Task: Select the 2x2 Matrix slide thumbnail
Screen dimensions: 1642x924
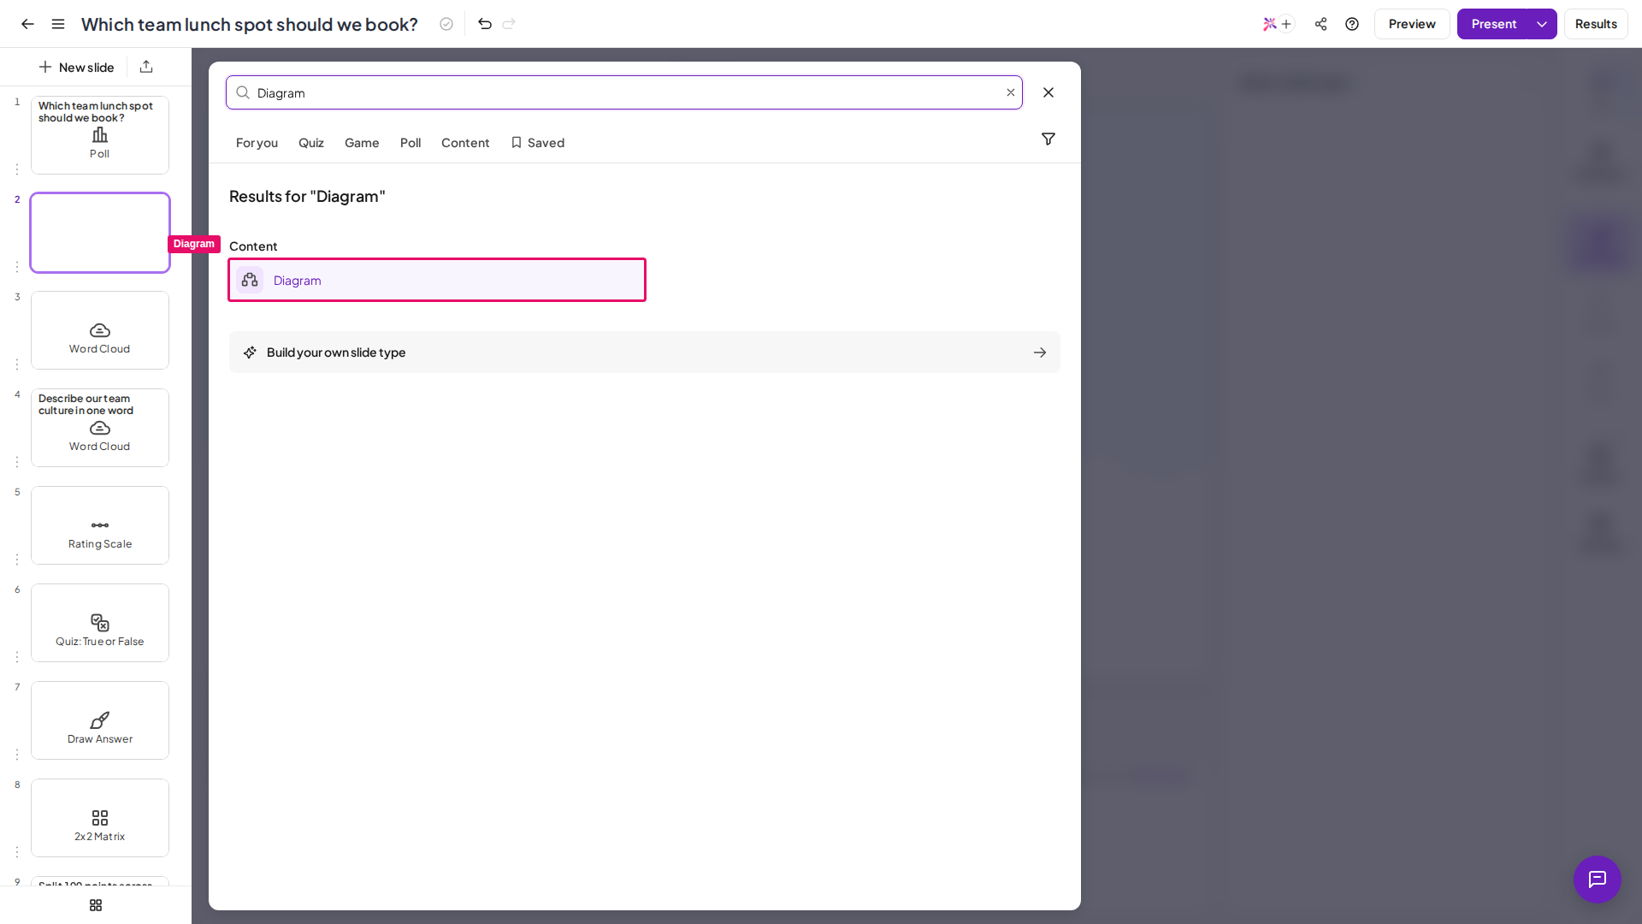Action: pyautogui.click(x=100, y=818)
